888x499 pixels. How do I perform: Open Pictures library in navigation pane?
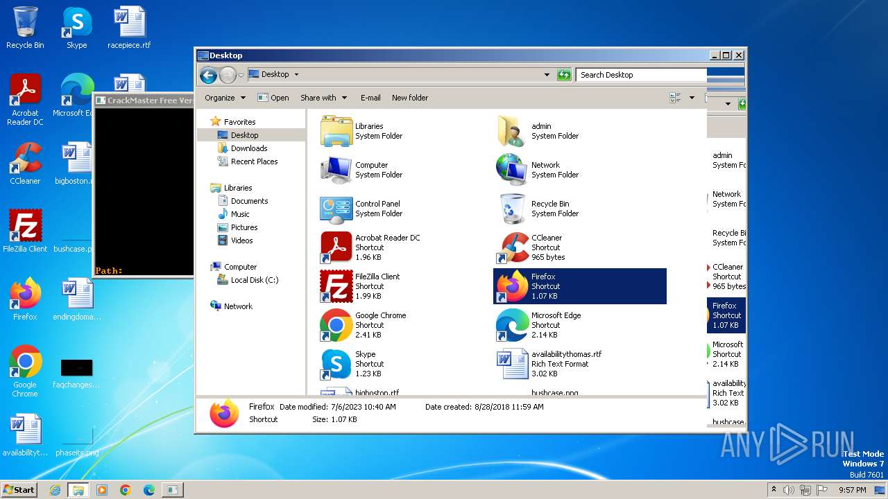tap(238, 227)
